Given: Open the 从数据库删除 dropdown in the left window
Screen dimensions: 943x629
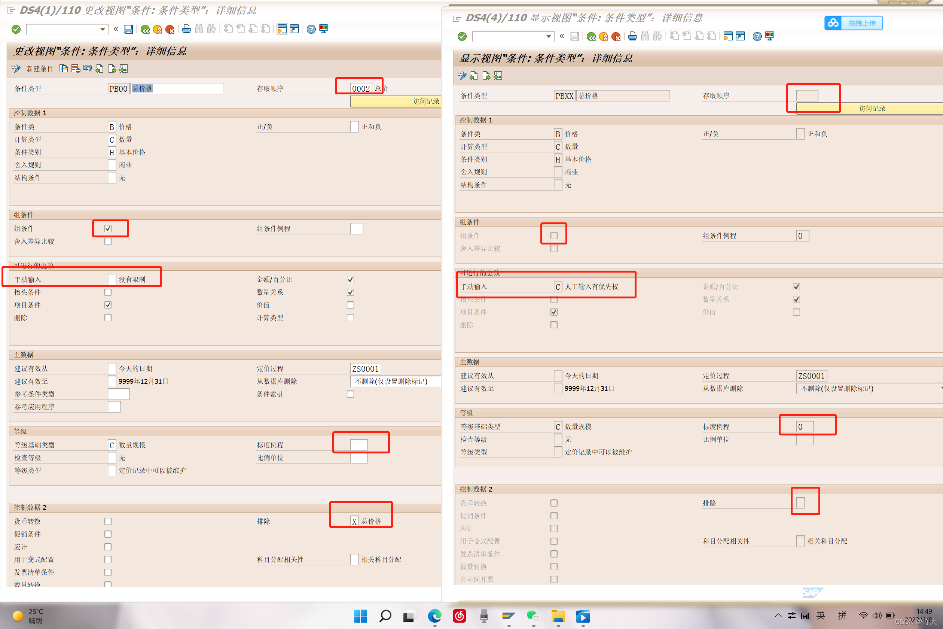Looking at the screenshot, I should point(395,381).
